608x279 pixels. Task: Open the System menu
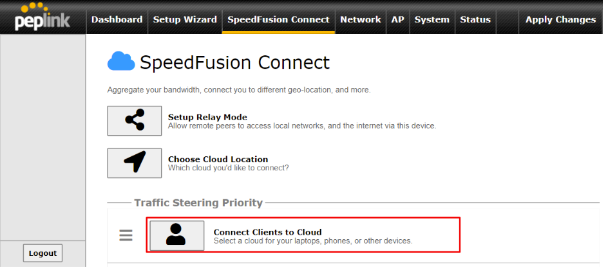432,19
